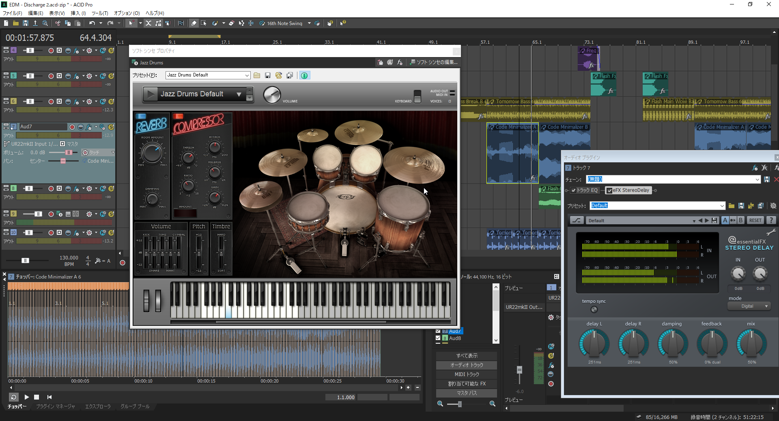The height and width of the screenshot is (421, 779).
Task: Click the ソフト シンセの編集 button
Action: pyautogui.click(x=434, y=62)
